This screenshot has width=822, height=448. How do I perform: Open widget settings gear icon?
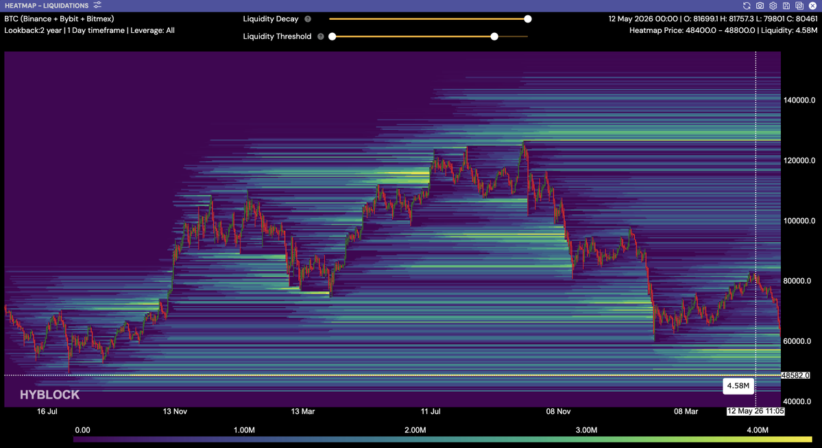pyautogui.click(x=773, y=5)
